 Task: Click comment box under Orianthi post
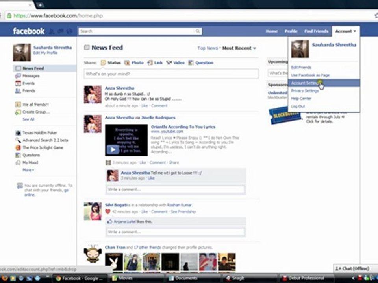click(176, 189)
